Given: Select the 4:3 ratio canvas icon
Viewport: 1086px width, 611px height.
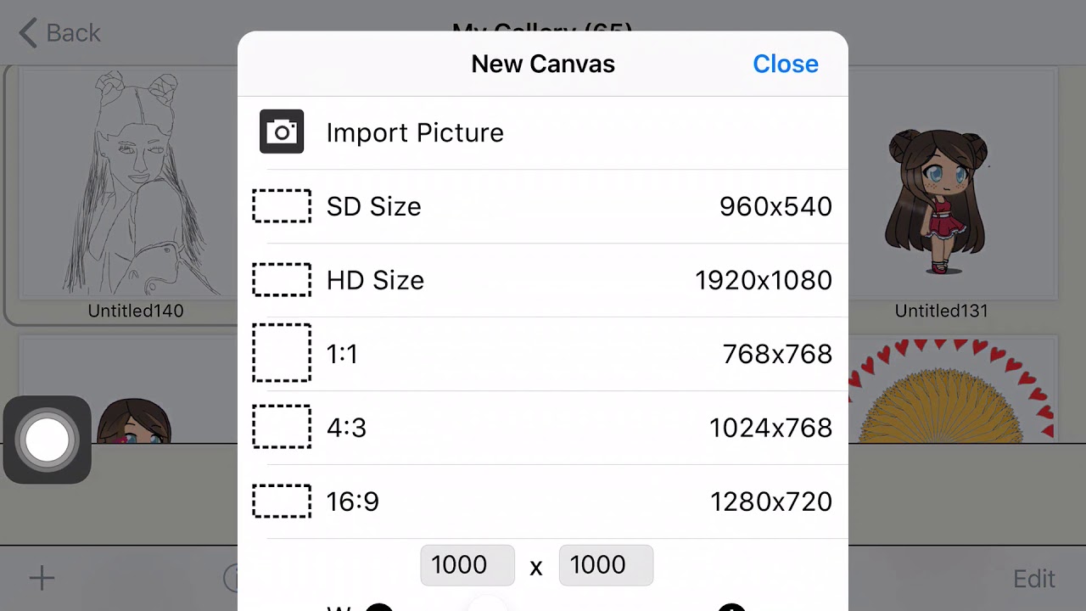Looking at the screenshot, I should (x=282, y=427).
